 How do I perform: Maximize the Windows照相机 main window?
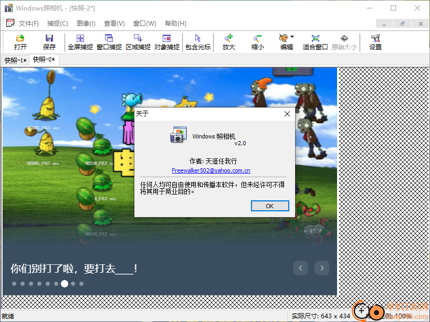point(393,8)
